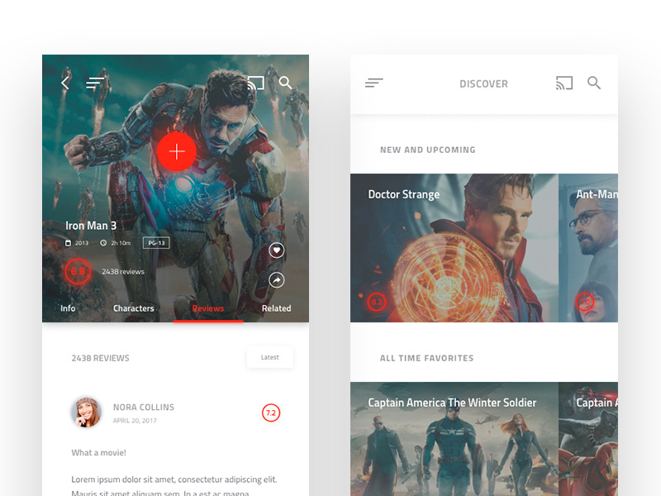Click the Iron Man 3 title
This screenshot has height=496, width=661.
[91, 226]
